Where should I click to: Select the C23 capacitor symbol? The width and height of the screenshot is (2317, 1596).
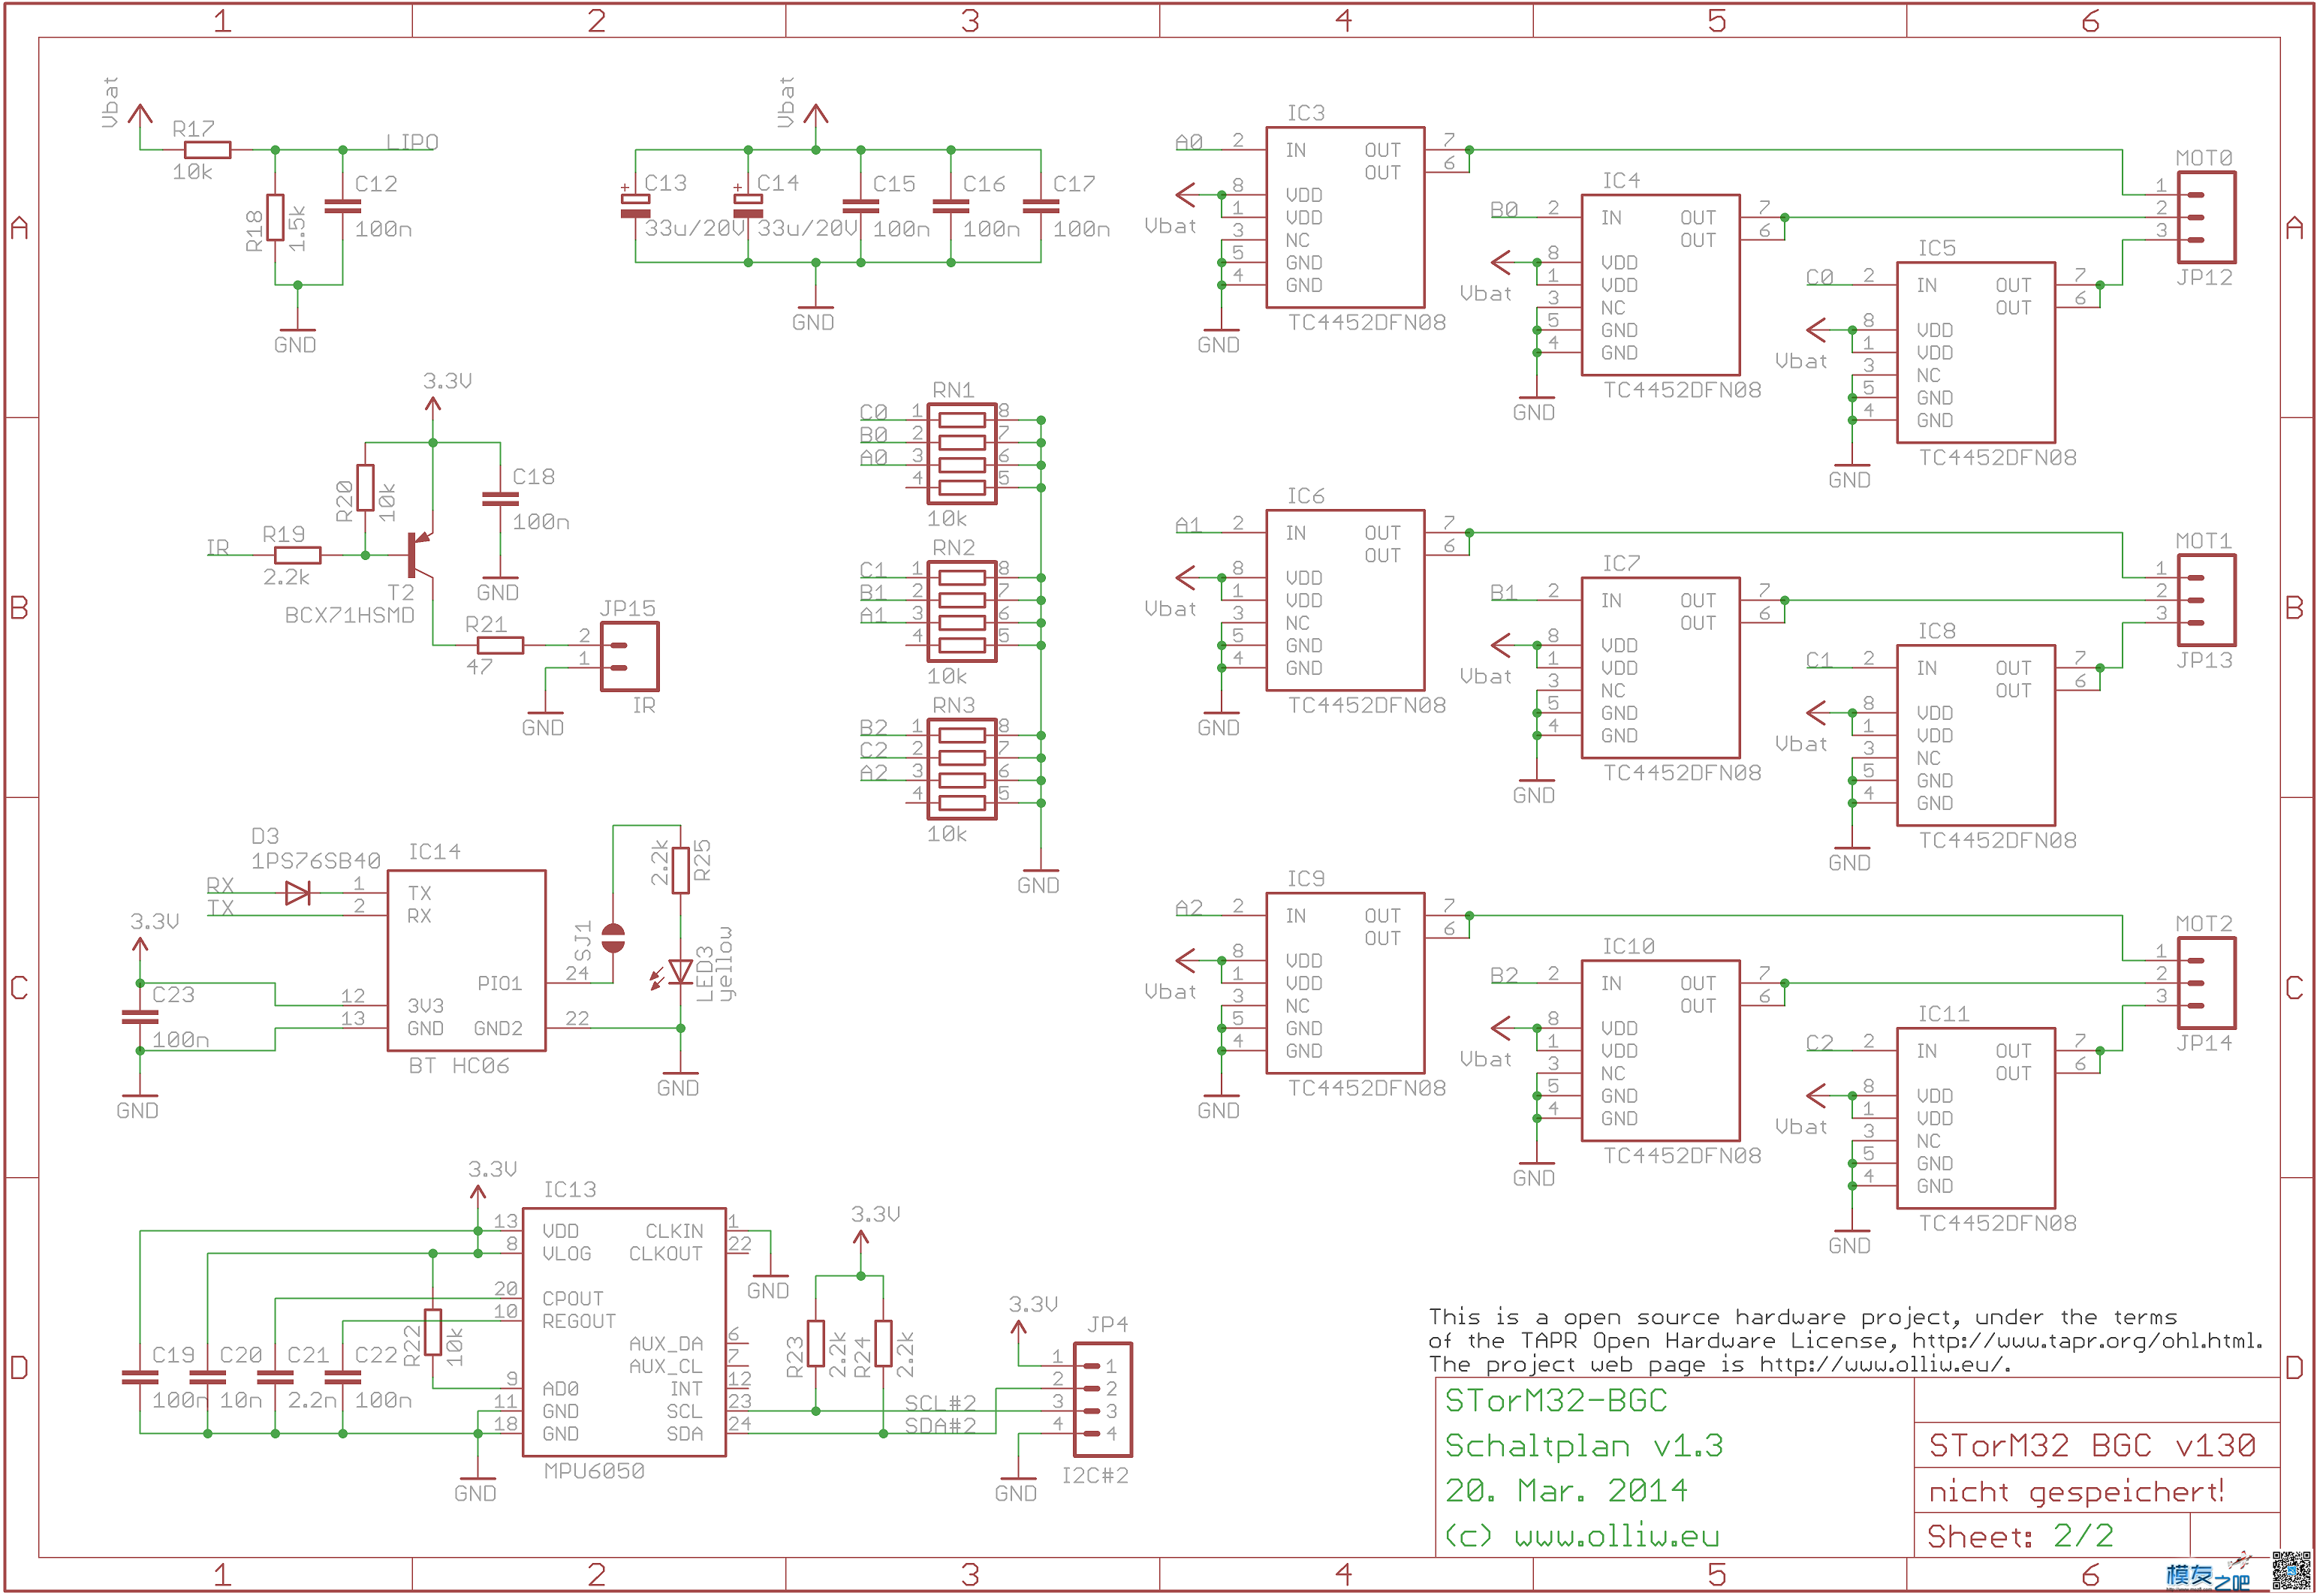tap(140, 1017)
